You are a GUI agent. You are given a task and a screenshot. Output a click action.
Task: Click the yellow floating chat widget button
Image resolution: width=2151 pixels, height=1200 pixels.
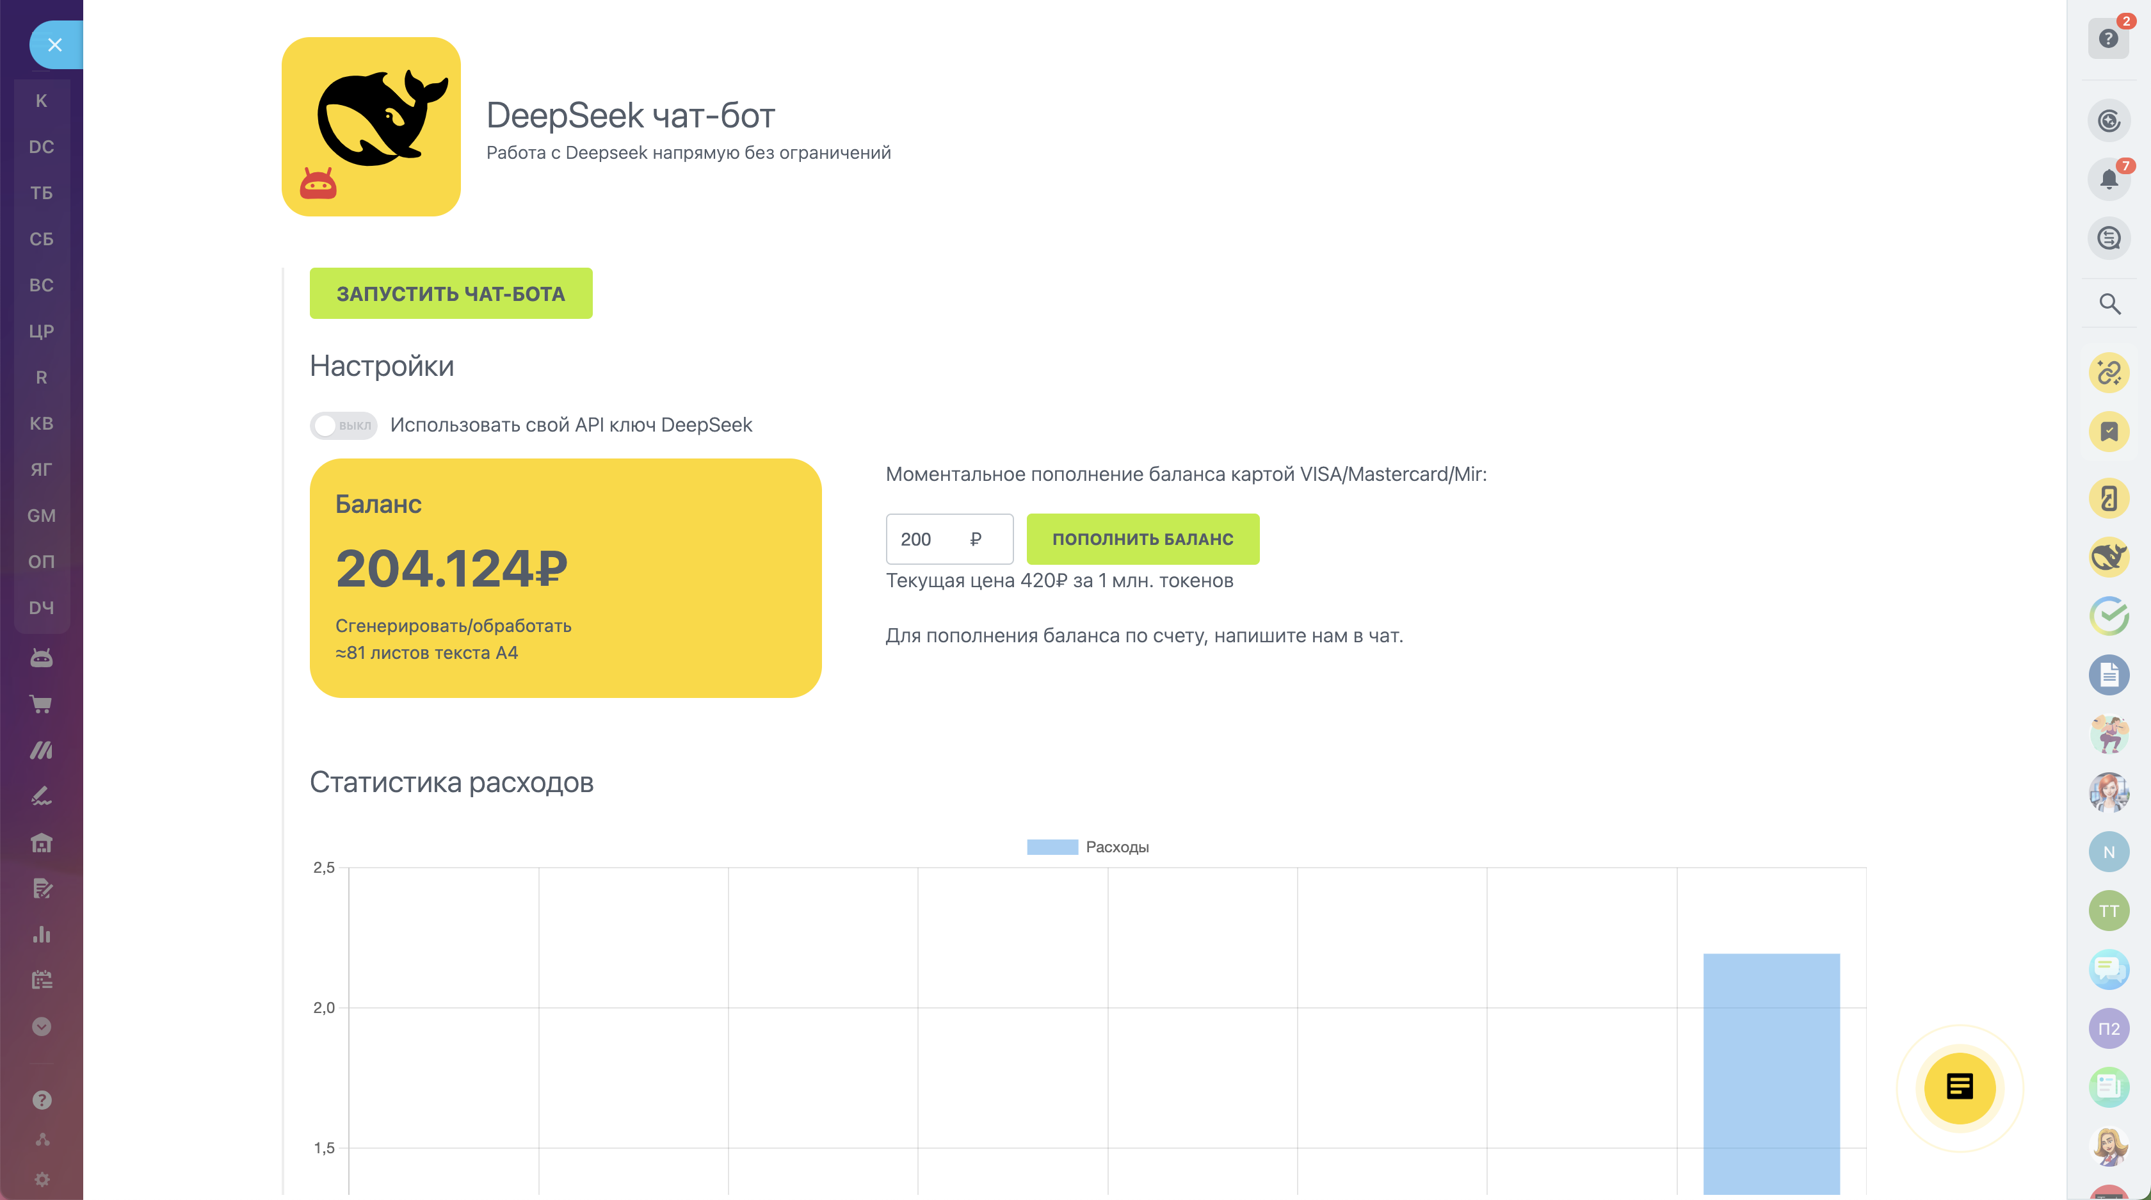1959,1087
